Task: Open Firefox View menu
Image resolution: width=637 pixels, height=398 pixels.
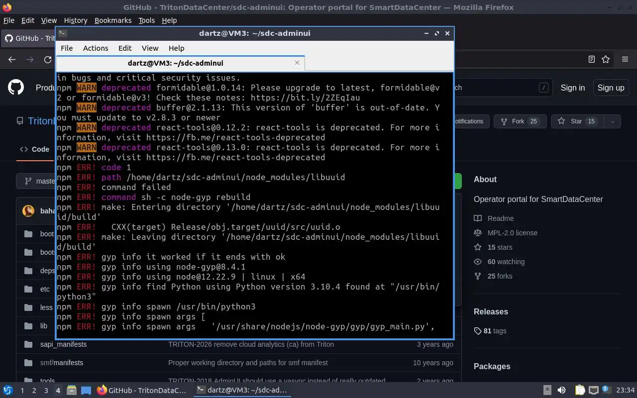Action: point(49,20)
